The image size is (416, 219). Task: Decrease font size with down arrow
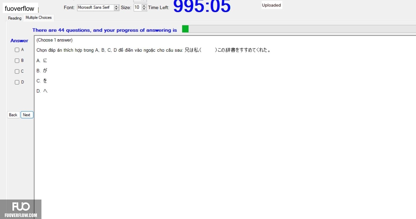pyautogui.click(x=144, y=9)
